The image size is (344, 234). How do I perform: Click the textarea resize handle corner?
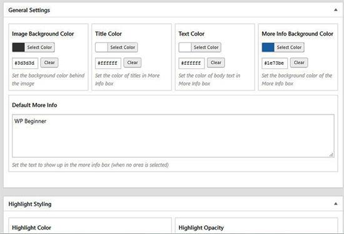click(331, 155)
